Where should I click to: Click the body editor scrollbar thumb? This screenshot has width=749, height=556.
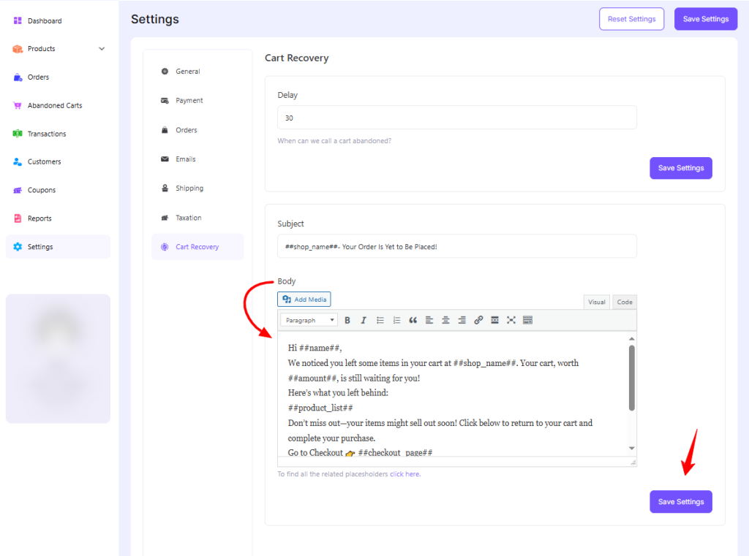[x=631, y=378]
